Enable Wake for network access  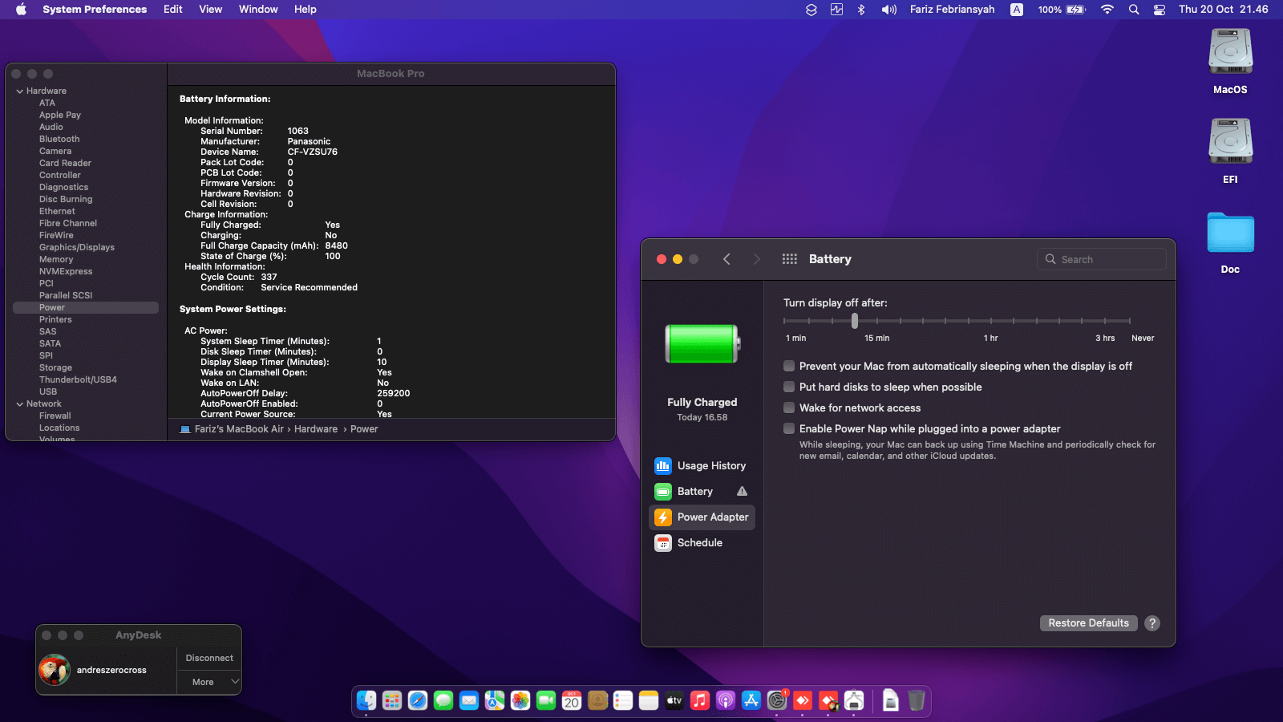tap(789, 408)
